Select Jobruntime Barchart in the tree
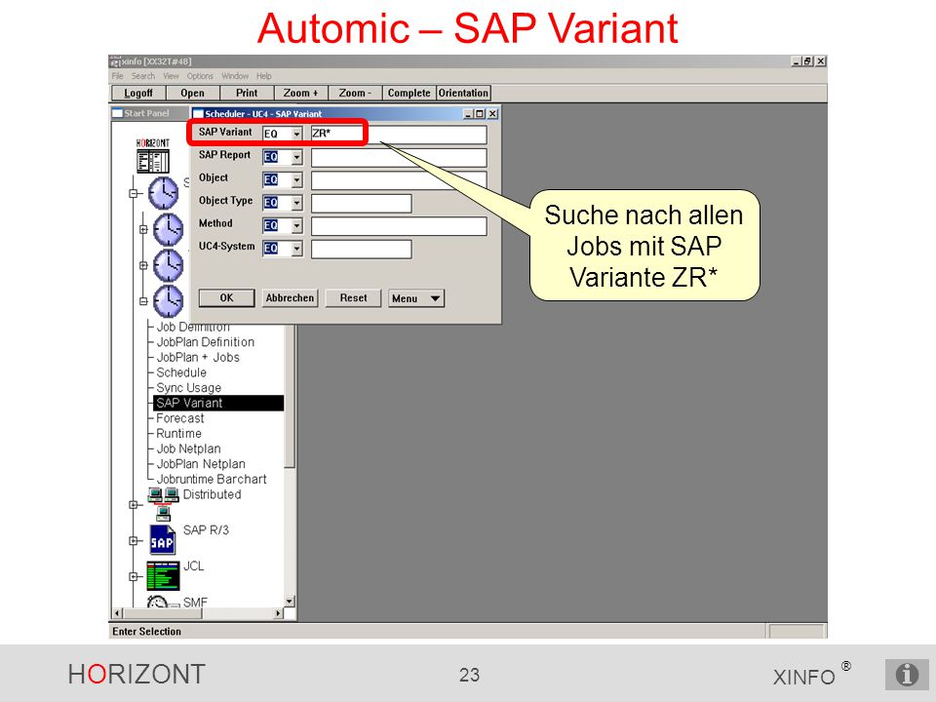Viewport: 936px width, 702px height. pos(212,480)
